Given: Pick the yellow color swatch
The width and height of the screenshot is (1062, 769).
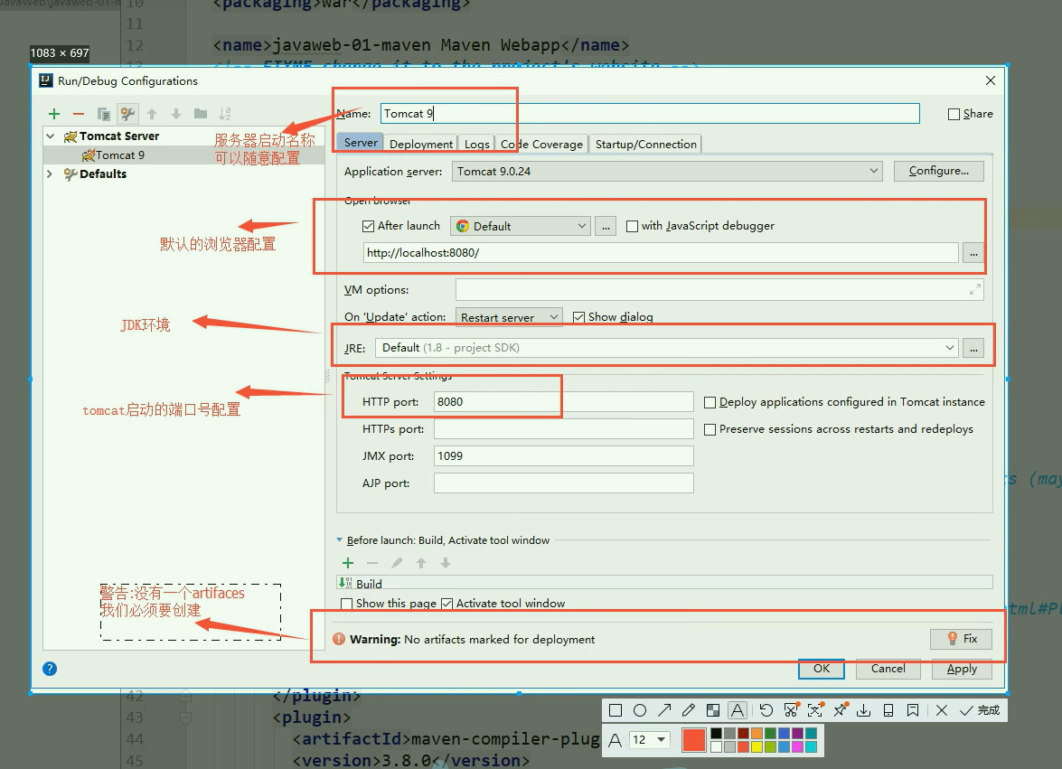Looking at the screenshot, I should (757, 747).
